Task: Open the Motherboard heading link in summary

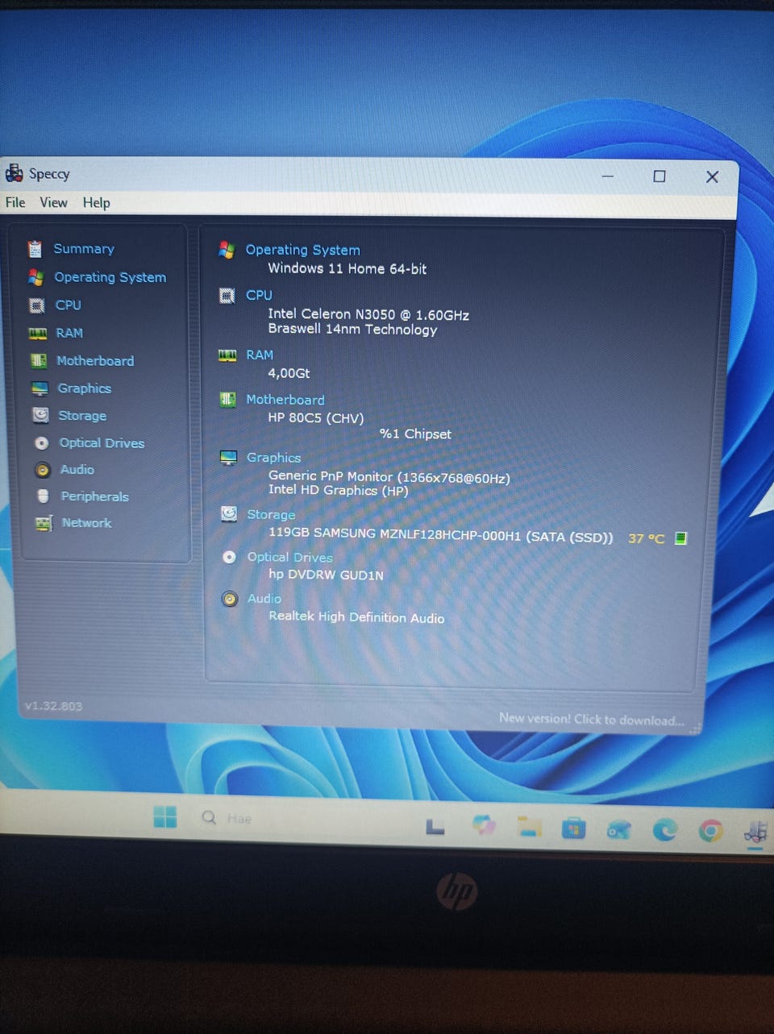Action: coord(285,400)
